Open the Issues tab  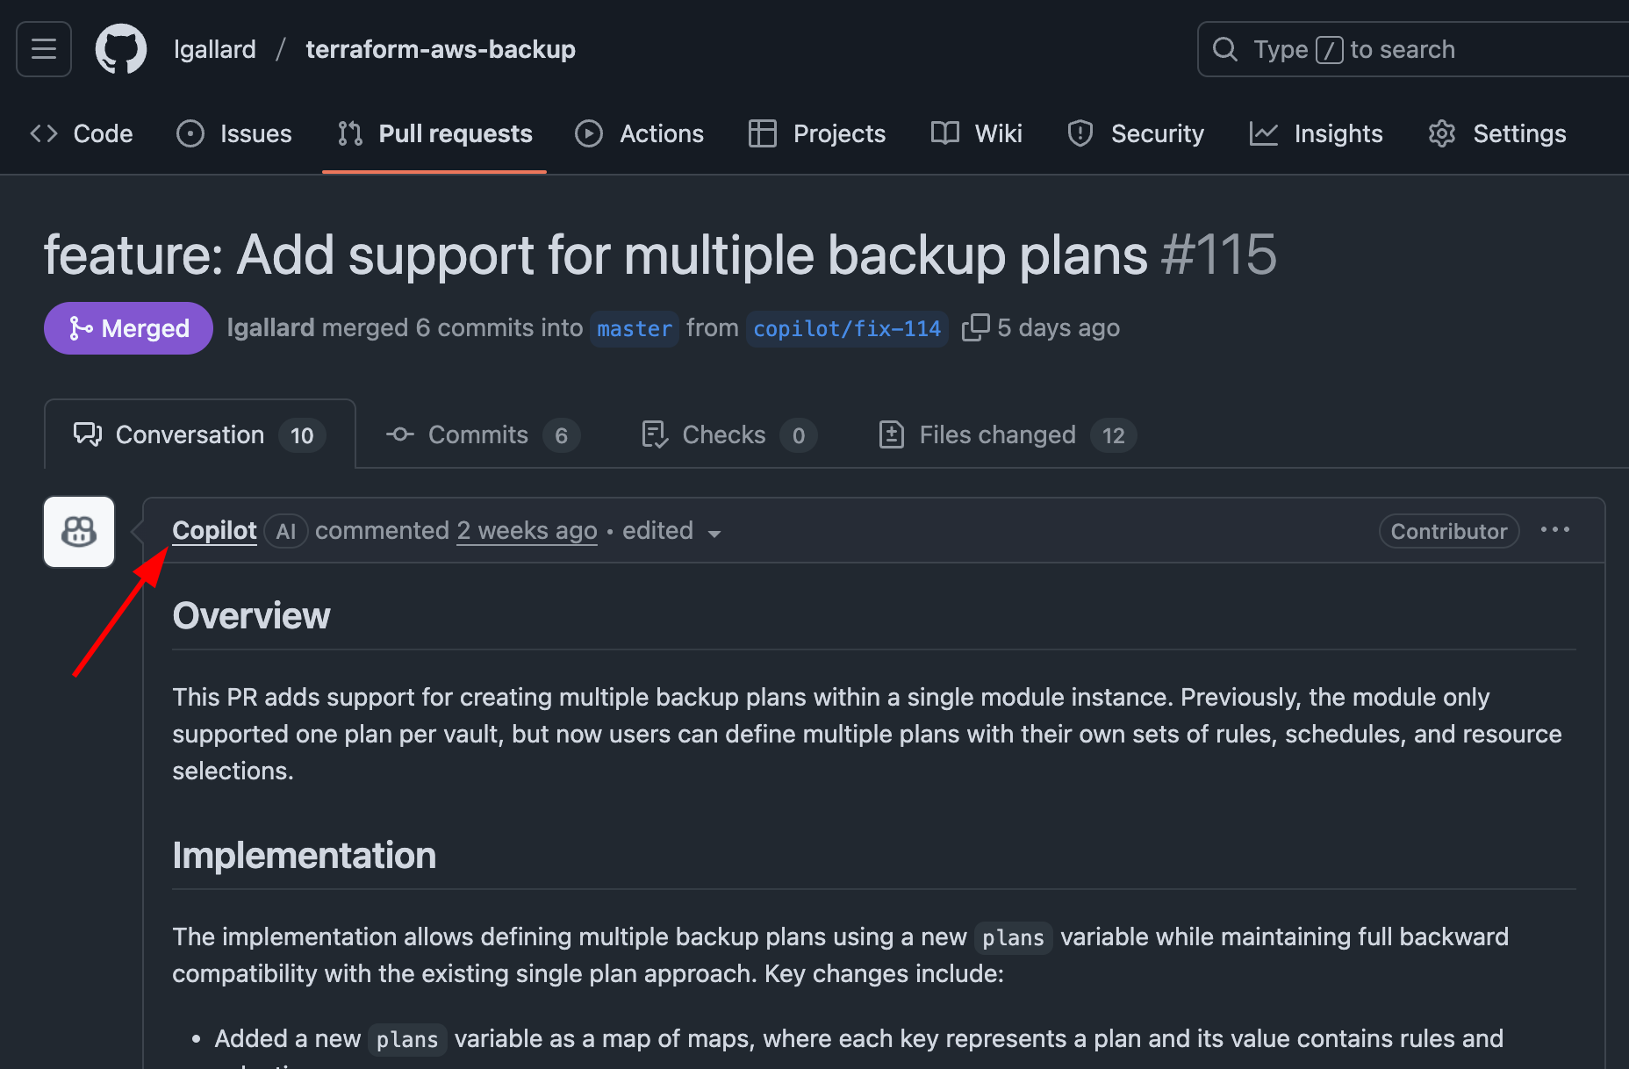(x=234, y=133)
